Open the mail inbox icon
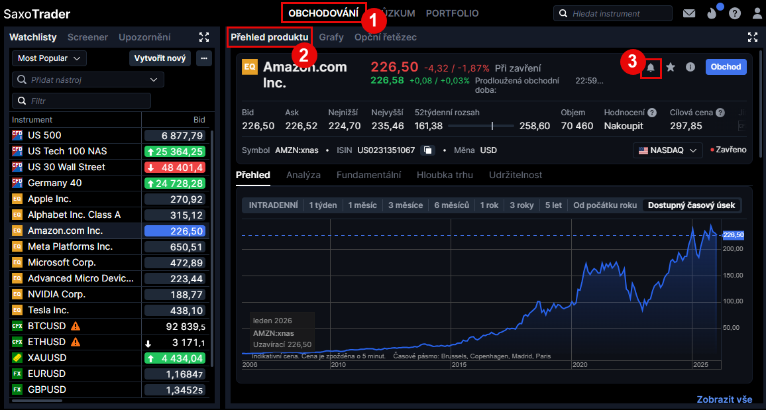766x410 pixels. pyautogui.click(x=689, y=13)
